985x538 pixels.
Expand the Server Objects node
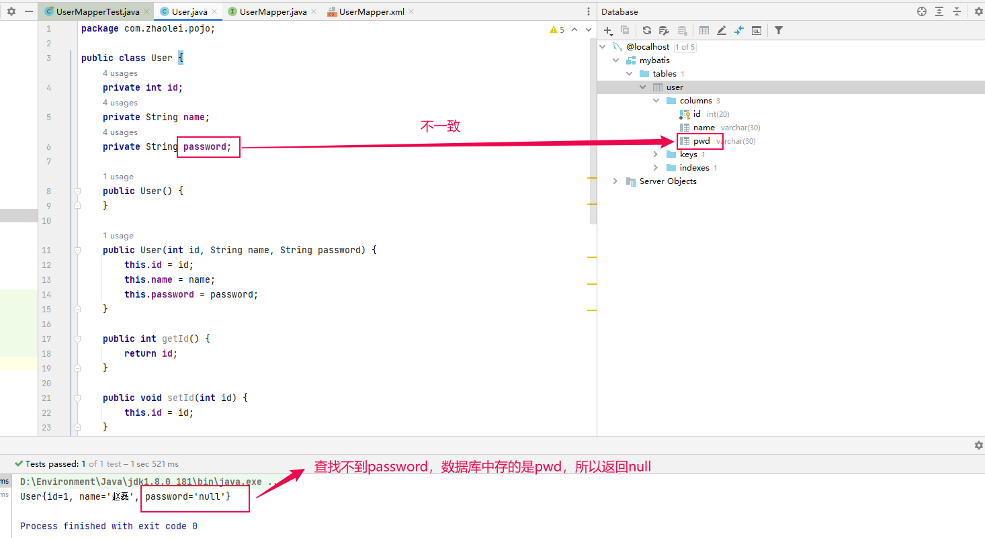coord(615,181)
